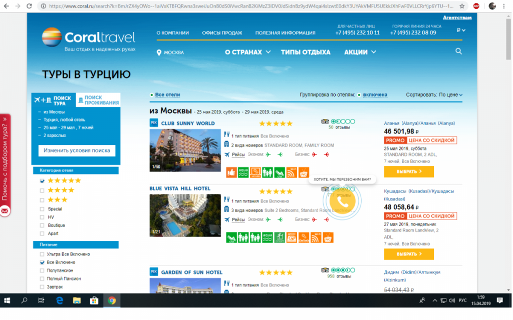Open BLUE VISTA HILL HOTEL link

(180, 188)
